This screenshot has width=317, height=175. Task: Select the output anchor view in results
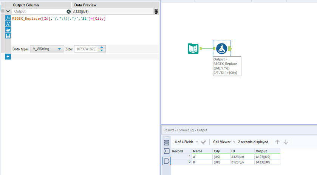pos(166,161)
